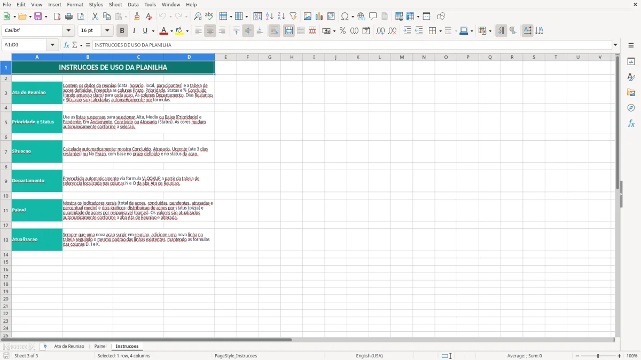Image resolution: width=641 pixels, height=360 pixels.
Task: Insert a chart
Action: pyautogui.click(x=319, y=17)
